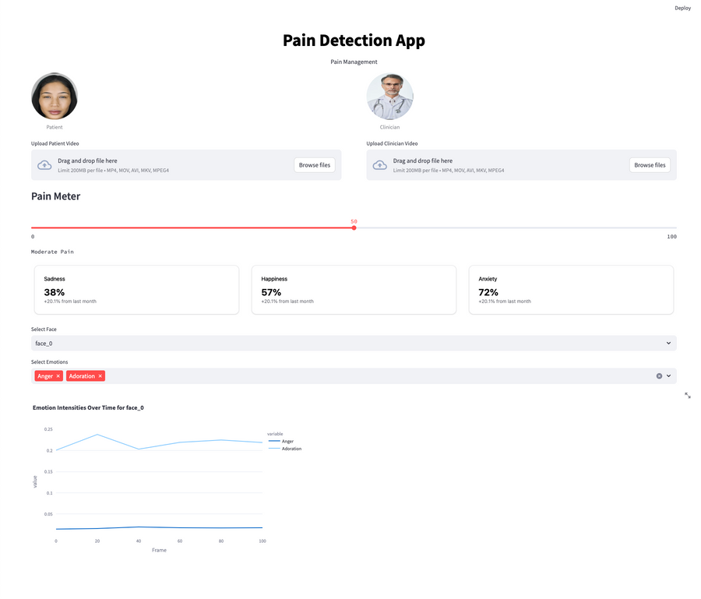Click inside the Select Emotions input field
The image size is (701, 599).
coord(374,376)
